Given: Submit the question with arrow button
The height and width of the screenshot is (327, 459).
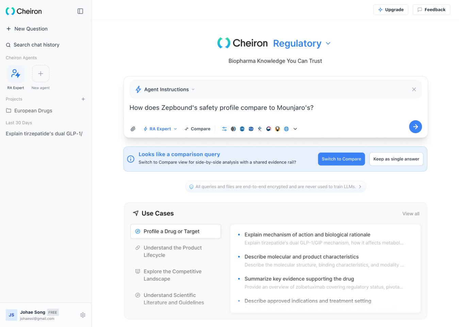Looking at the screenshot, I should (415, 127).
